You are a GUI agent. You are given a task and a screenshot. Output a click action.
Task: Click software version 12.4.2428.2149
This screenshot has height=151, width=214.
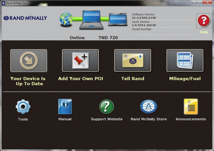click(144, 18)
